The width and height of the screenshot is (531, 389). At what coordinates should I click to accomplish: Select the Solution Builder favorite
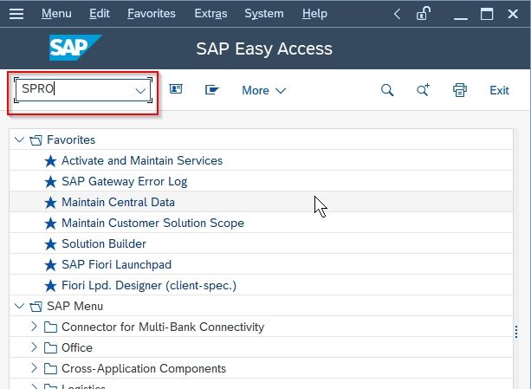tap(103, 243)
